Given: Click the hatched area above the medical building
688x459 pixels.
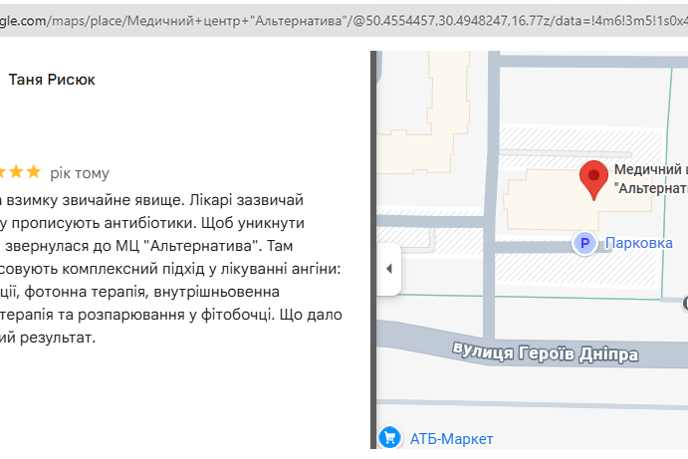Looking at the screenshot, I should [577, 138].
